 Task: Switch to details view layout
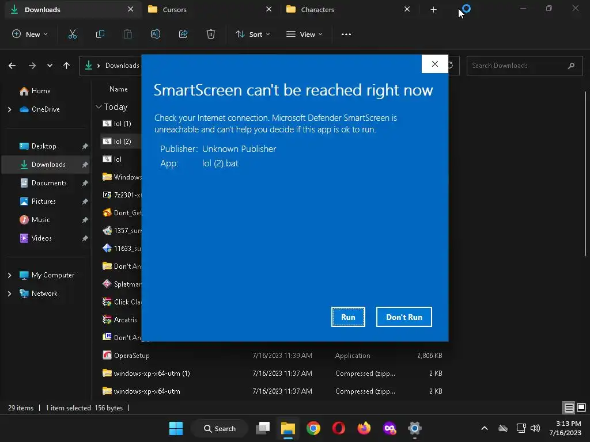coord(569,408)
